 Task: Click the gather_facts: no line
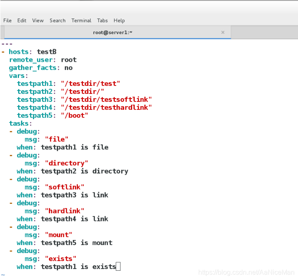coord(41,68)
